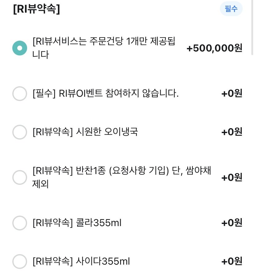Select the 시원한 오이냉국 radio button
Viewport: 255px width, 272px height.
point(20,132)
